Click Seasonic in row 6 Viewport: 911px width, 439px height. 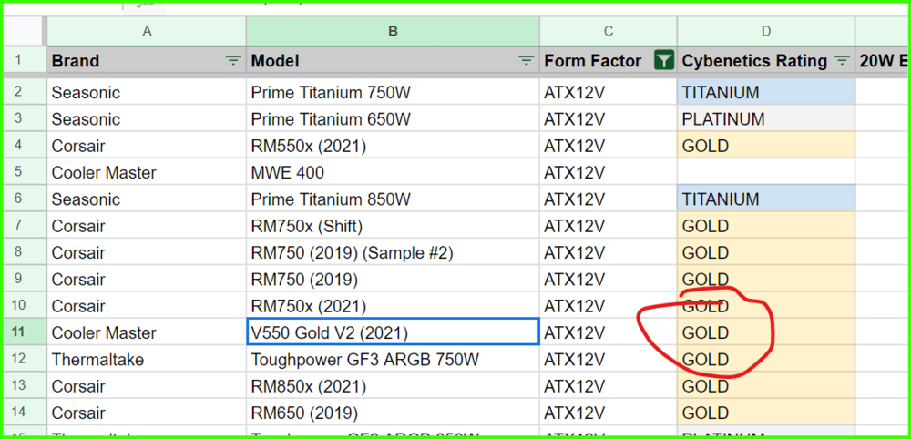click(147, 199)
